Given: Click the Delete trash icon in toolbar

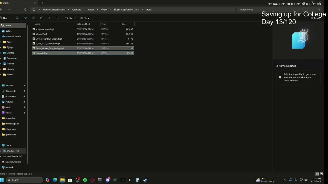Looking at the screenshot, I should click(x=58, y=18).
